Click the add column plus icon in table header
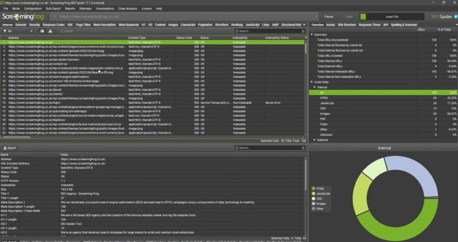The width and height of the screenshot is (458, 242). click(306, 38)
